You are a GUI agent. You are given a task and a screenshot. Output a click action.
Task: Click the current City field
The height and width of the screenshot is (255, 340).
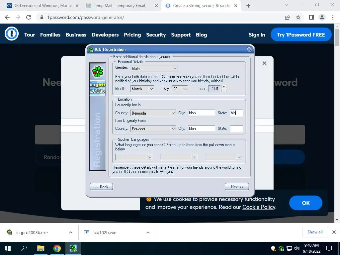(202, 113)
